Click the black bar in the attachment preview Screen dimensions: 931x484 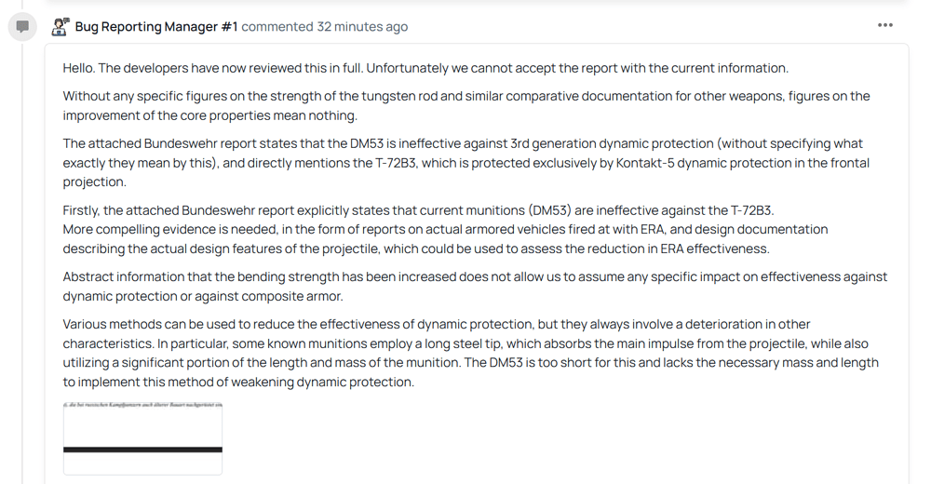pyautogui.click(x=142, y=450)
